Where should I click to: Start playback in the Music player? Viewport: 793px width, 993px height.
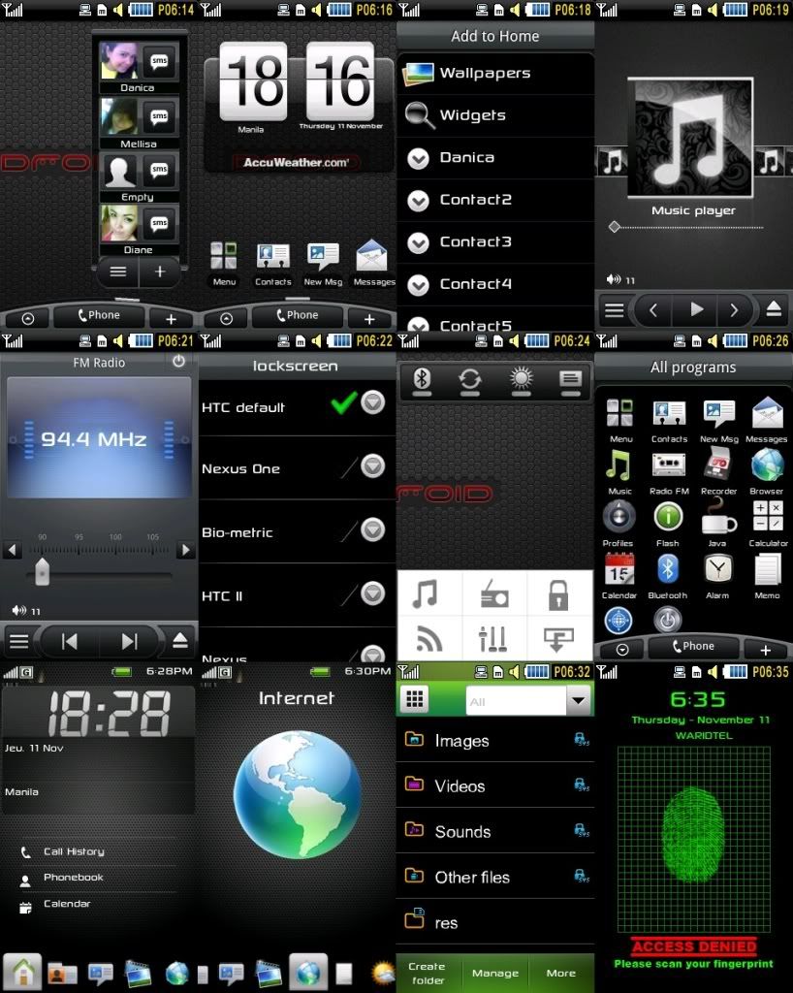click(x=696, y=309)
